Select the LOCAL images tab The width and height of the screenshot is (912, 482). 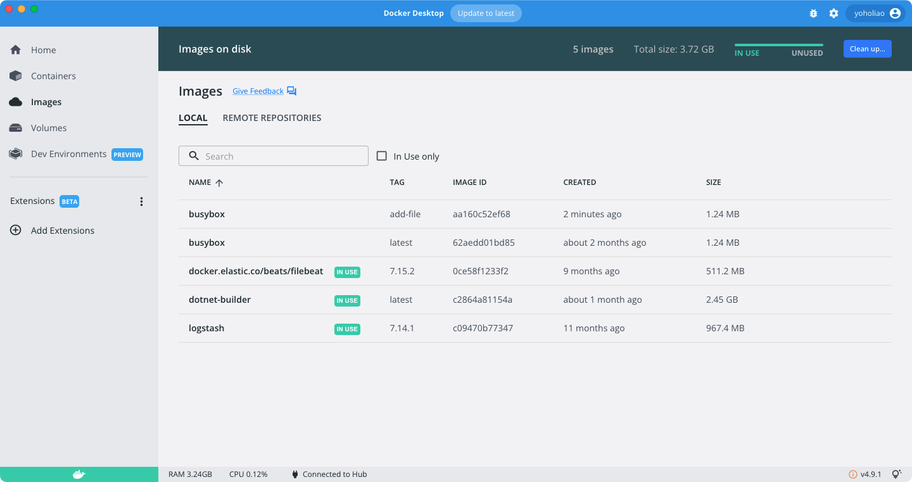pyautogui.click(x=193, y=118)
